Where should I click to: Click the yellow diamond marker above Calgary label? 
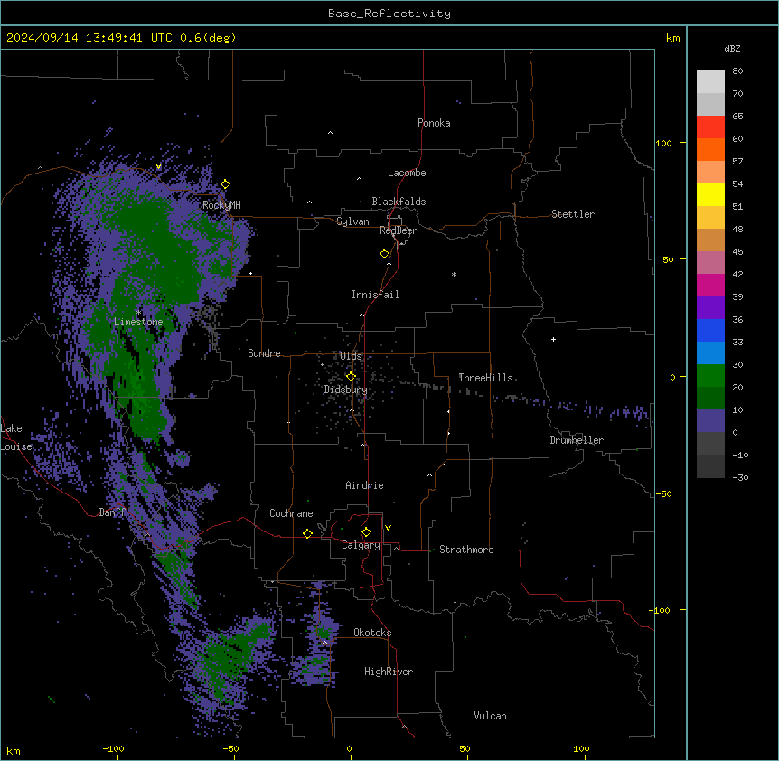point(366,532)
